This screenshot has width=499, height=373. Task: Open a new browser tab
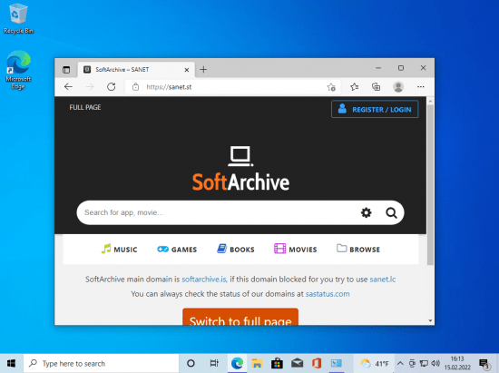click(x=203, y=69)
